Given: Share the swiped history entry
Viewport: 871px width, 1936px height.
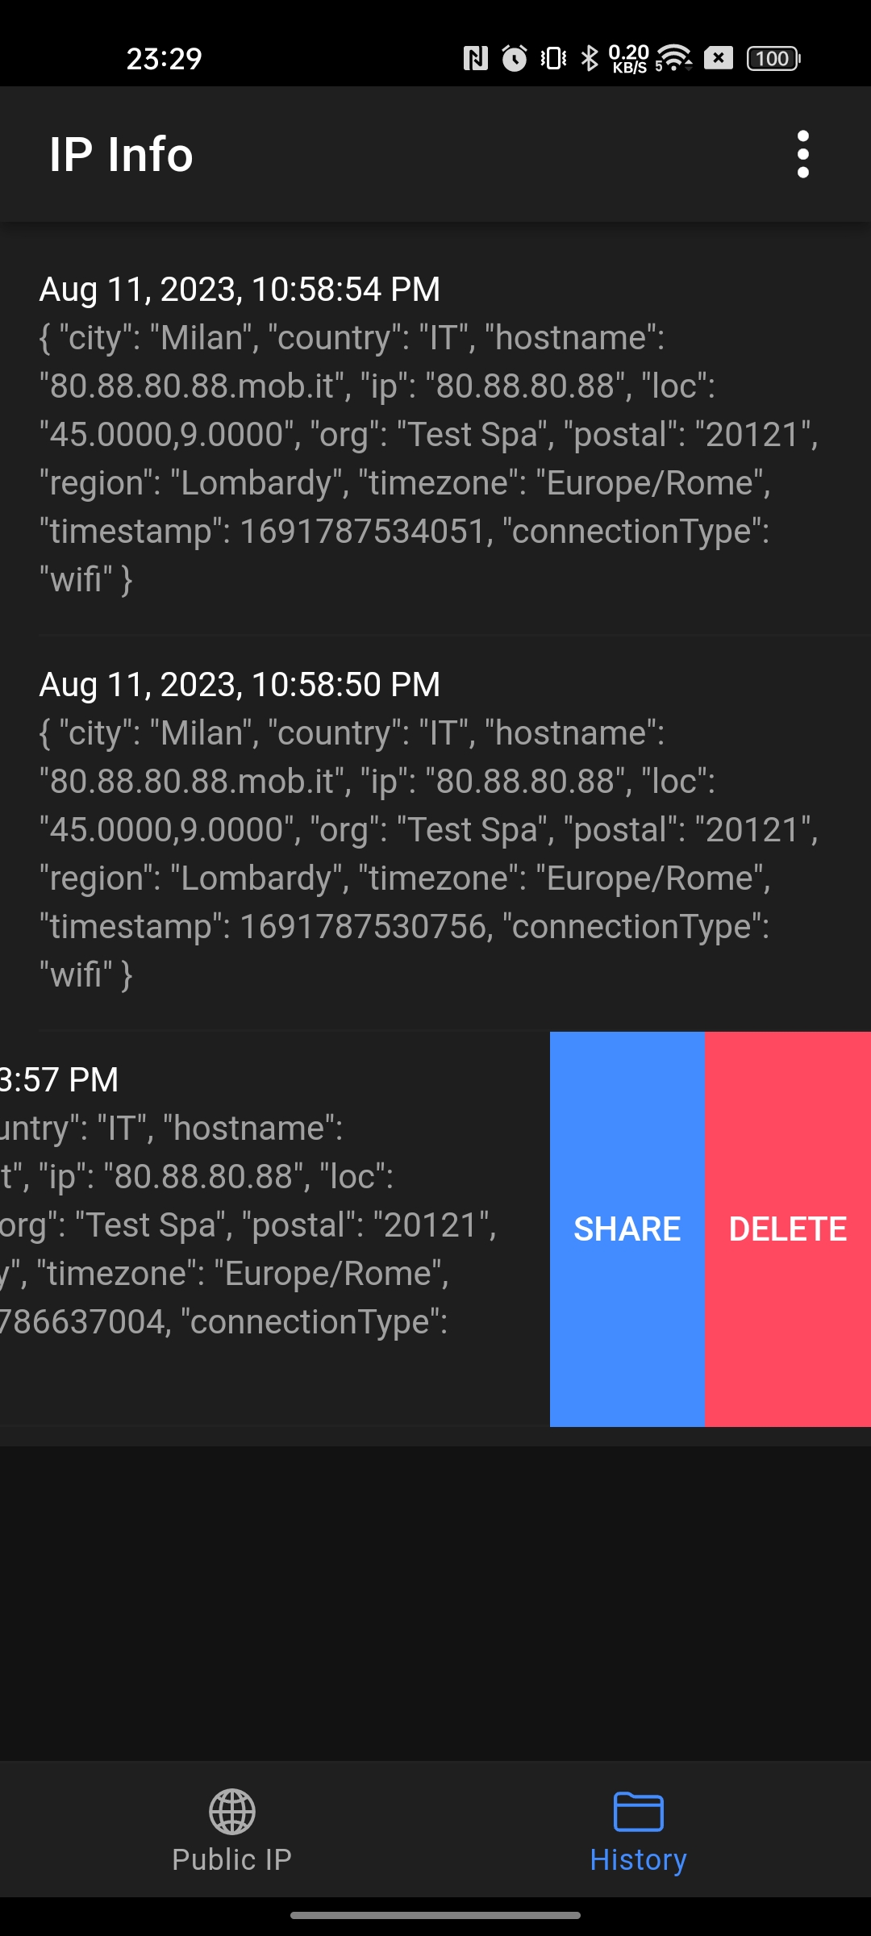Looking at the screenshot, I should (627, 1229).
